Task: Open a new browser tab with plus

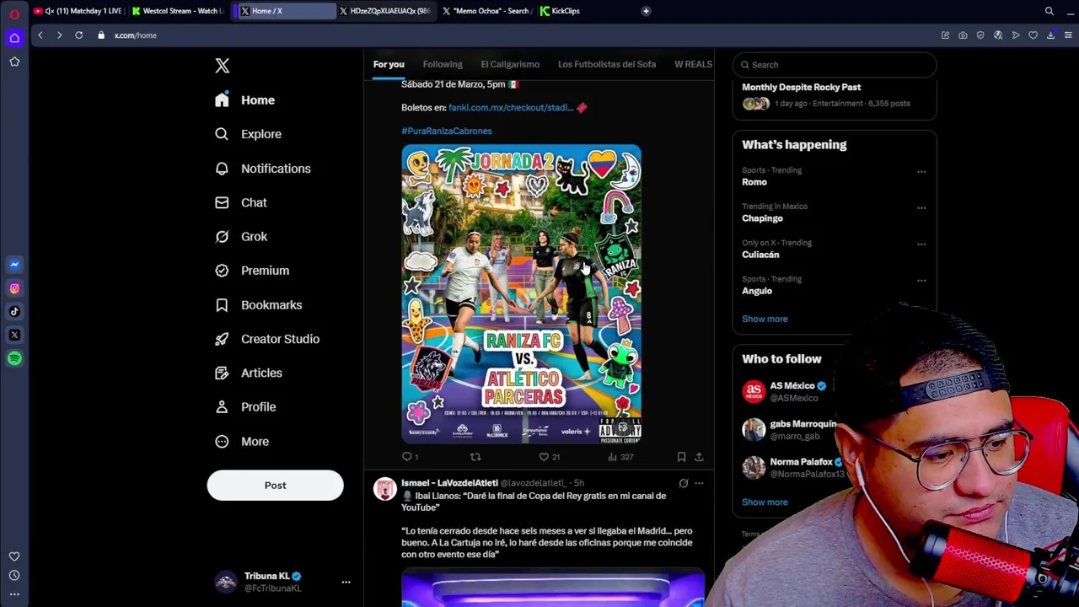Action: (x=646, y=11)
